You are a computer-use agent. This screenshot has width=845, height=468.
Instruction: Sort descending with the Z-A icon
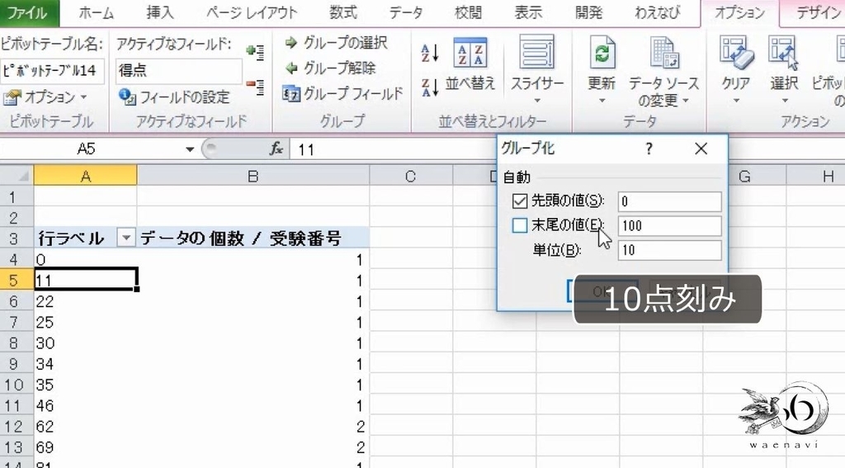[430, 87]
